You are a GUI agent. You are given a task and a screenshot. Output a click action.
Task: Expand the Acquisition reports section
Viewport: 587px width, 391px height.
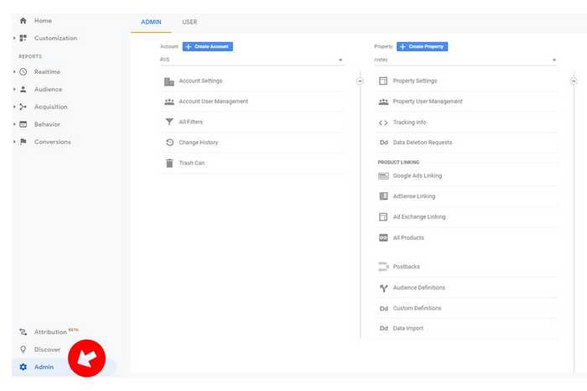coord(14,107)
